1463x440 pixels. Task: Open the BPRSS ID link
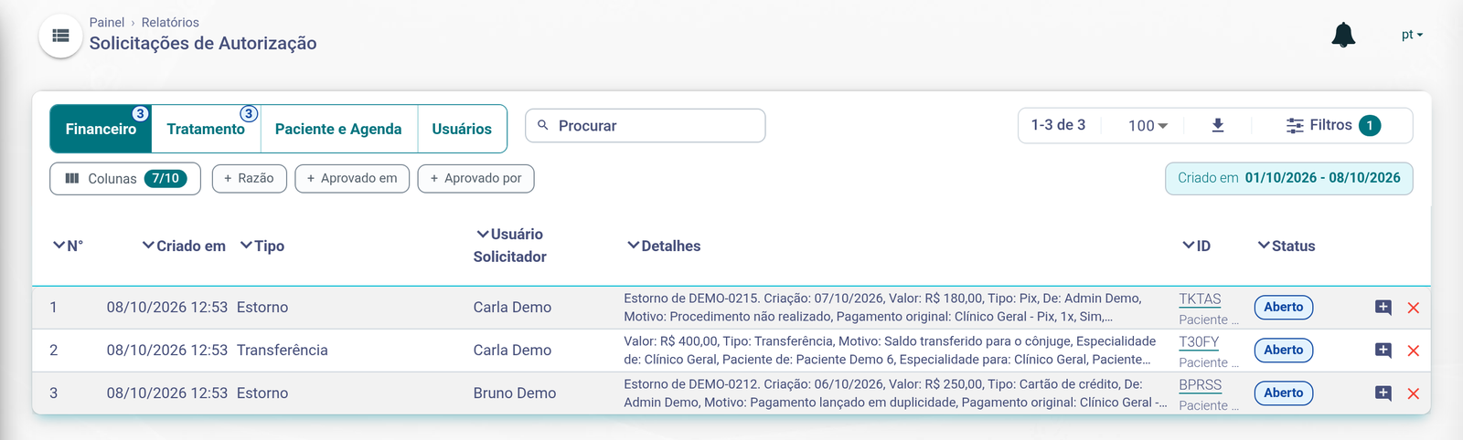1200,385
